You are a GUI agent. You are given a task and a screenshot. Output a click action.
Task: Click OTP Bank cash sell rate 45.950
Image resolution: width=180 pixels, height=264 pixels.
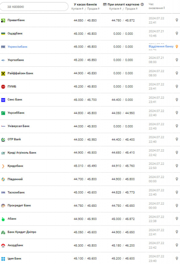92,140
